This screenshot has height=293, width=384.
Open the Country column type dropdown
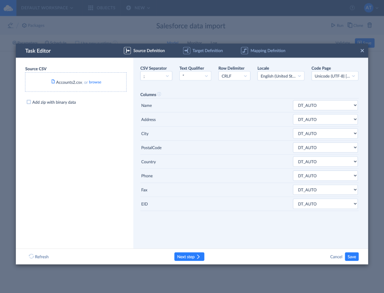coord(325,162)
